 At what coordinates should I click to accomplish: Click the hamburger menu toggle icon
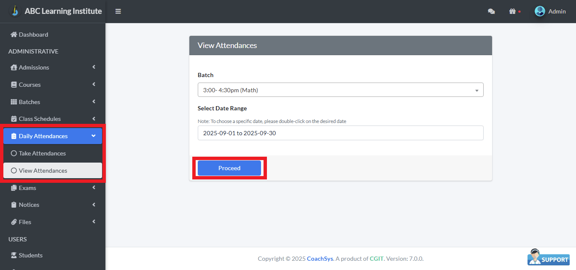(x=118, y=11)
